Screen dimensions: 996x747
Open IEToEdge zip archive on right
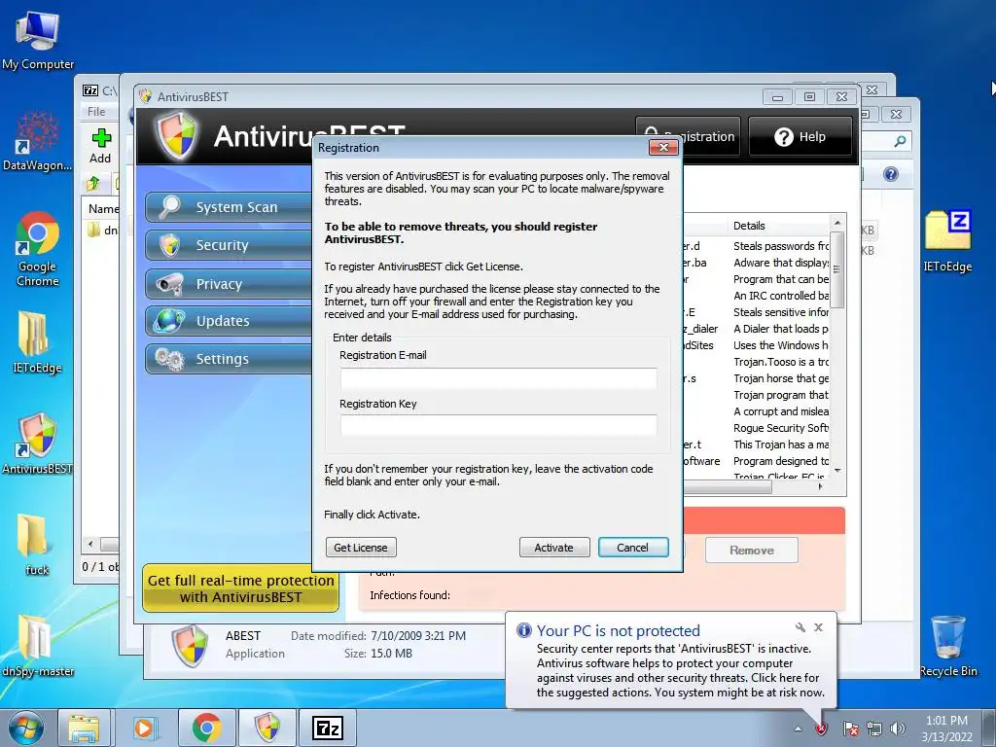(x=947, y=241)
